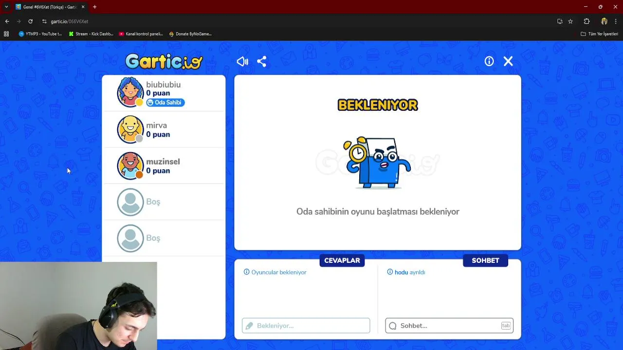
Task: Focus the Sohbet chat input
Action: tap(449, 326)
